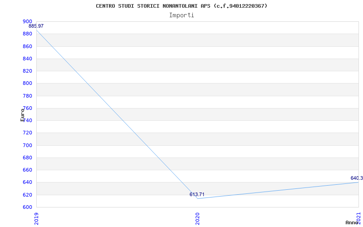The width and height of the screenshot is (363, 227).
Task: Click the 660 y-axis tick label
Action: coord(27,170)
